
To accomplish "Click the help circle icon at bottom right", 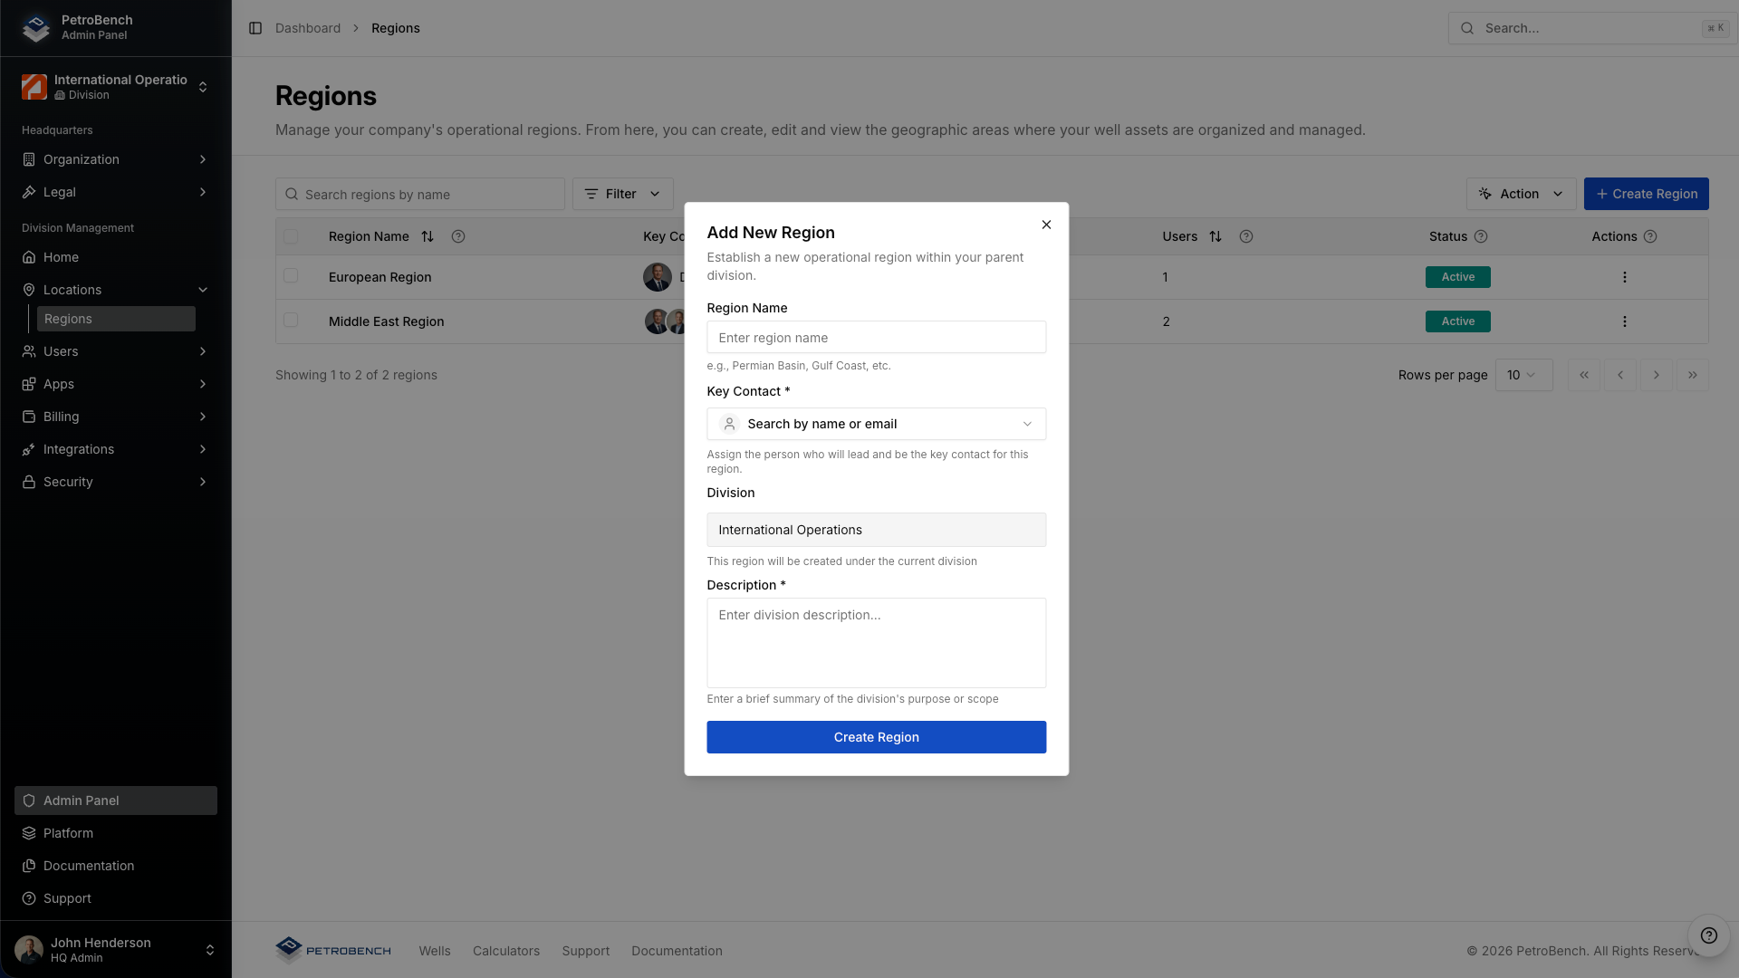I will (1709, 935).
